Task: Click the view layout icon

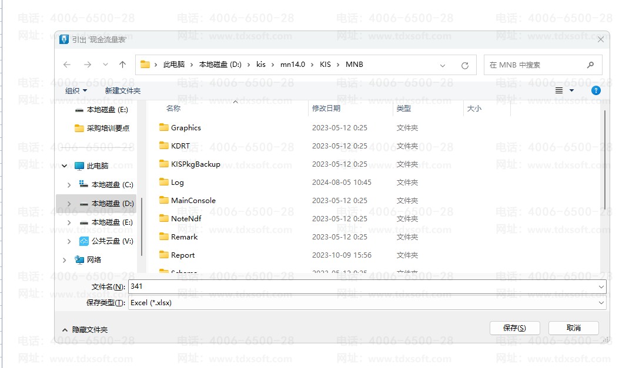Action: pyautogui.click(x=559, y=90)
